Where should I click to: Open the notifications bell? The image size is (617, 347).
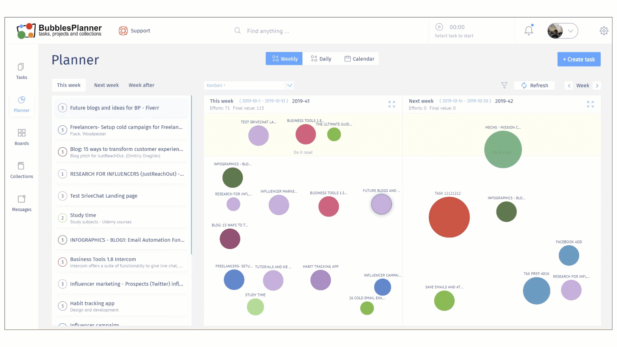[529, 31]
